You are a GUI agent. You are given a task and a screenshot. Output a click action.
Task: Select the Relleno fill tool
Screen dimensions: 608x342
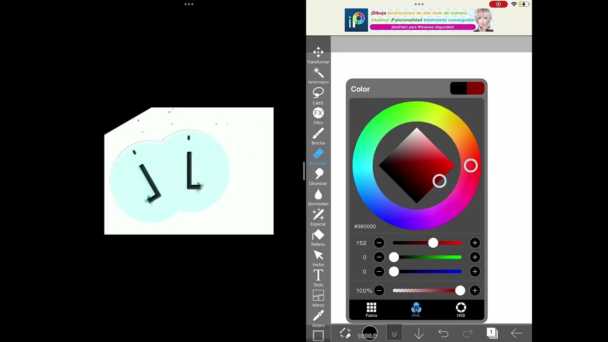[318, 237]
